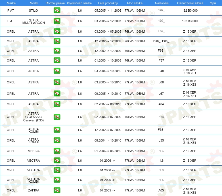Select the Moc silnika column header
This screenshot has height=196, width=222.
click(x=135, y=3)
